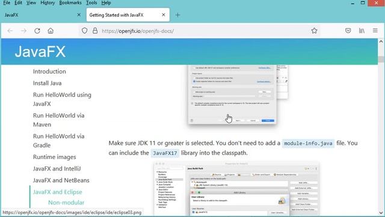
Task: Go to the Home page icon
Action: point(51,31)
